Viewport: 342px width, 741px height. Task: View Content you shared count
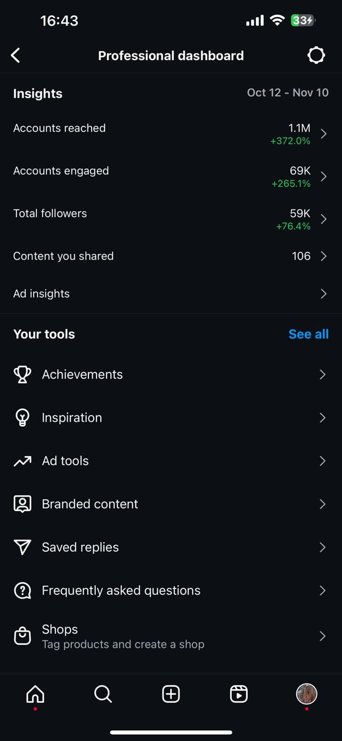(x=301, y=256)
